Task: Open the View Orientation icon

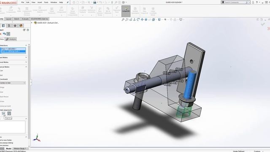Action: point(154,20)
